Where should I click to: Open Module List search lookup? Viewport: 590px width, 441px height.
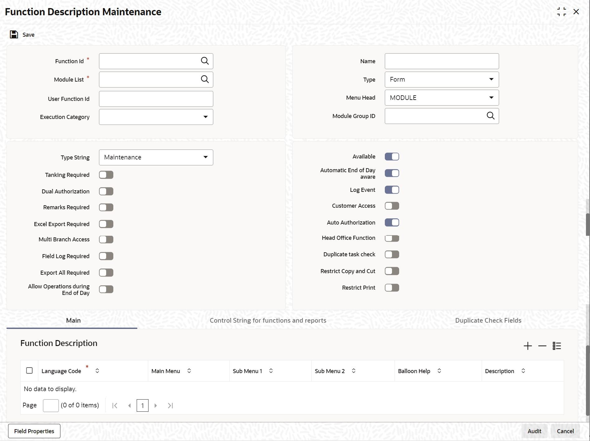(205, 79)
